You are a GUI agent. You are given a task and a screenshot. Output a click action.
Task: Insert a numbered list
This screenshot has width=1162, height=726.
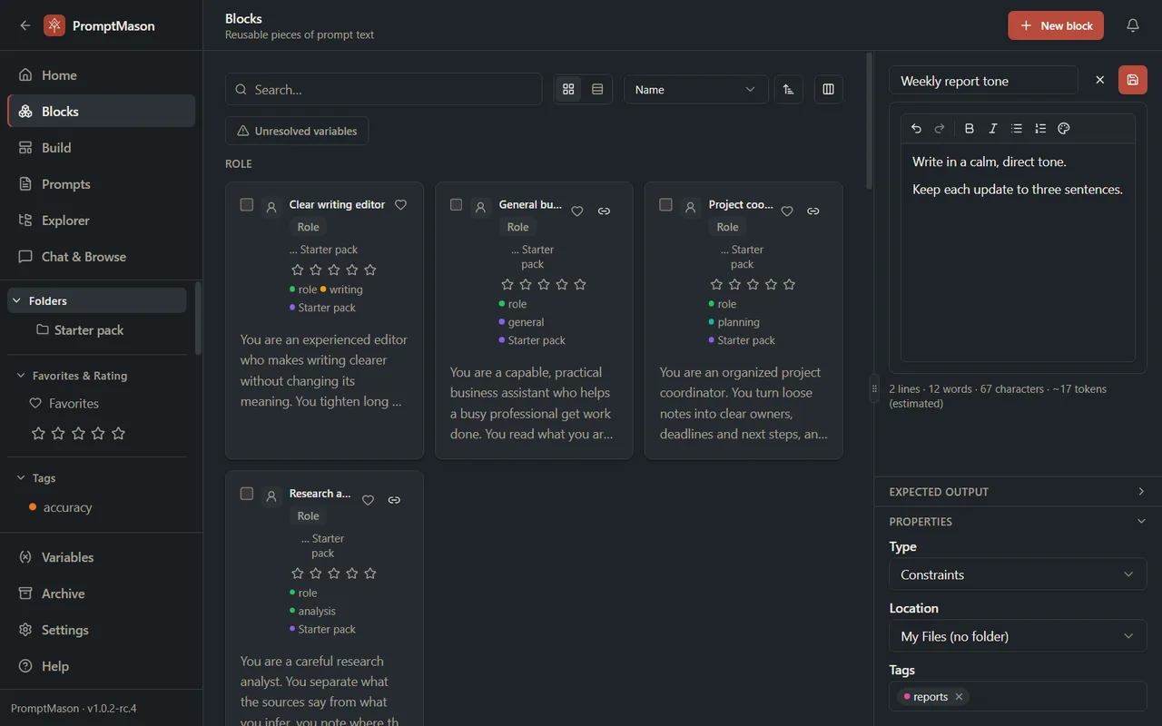point(1040,129)
